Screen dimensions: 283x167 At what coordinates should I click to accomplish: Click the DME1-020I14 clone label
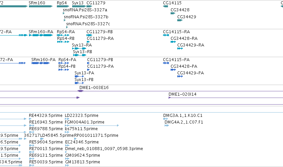coord(183,94)
